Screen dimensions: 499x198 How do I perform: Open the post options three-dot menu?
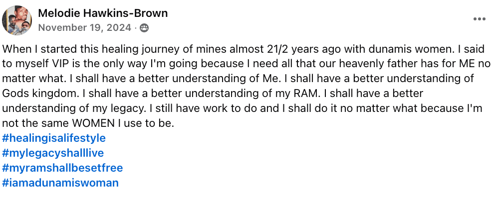point(479,19)
